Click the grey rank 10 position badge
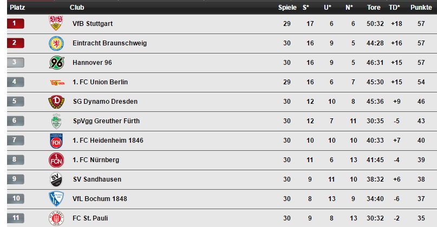The image size is (437, 227). pyautogui.click(x=16, y=198)
